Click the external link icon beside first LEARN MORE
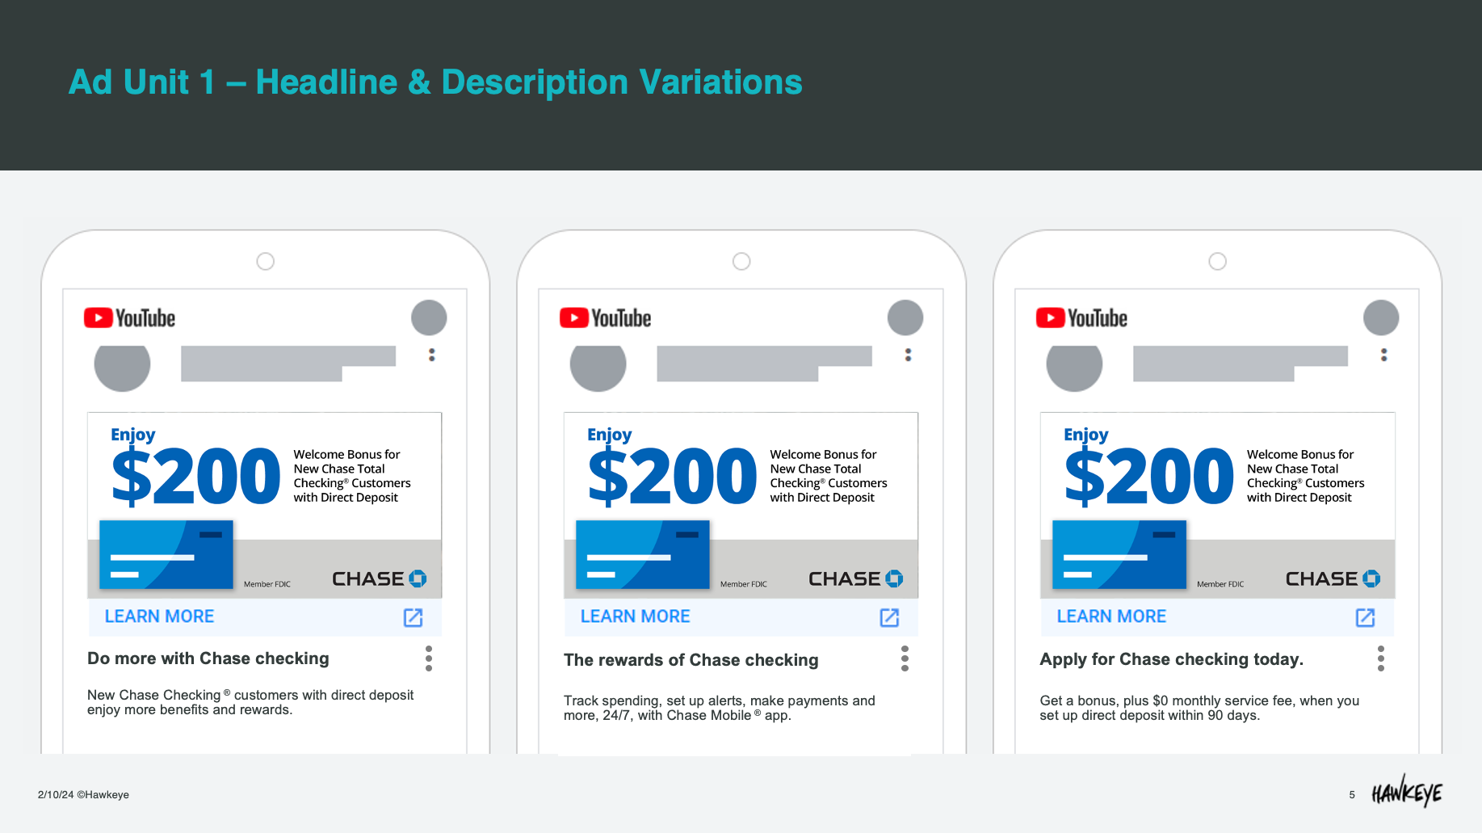 coord(414,617)
